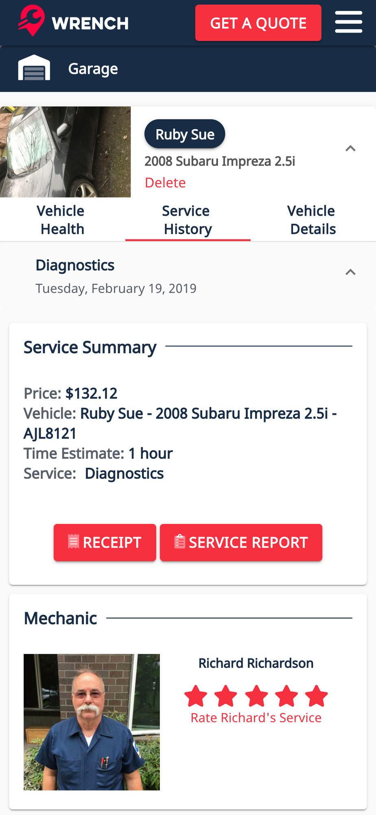Click the Wrench logo icon
The image size is (376, 815).
[31, 21]
